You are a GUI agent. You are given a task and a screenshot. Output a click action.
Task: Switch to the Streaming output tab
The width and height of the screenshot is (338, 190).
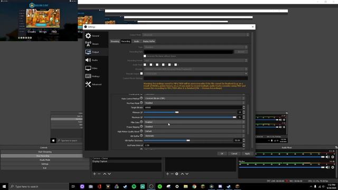click(x=115, y=41)
